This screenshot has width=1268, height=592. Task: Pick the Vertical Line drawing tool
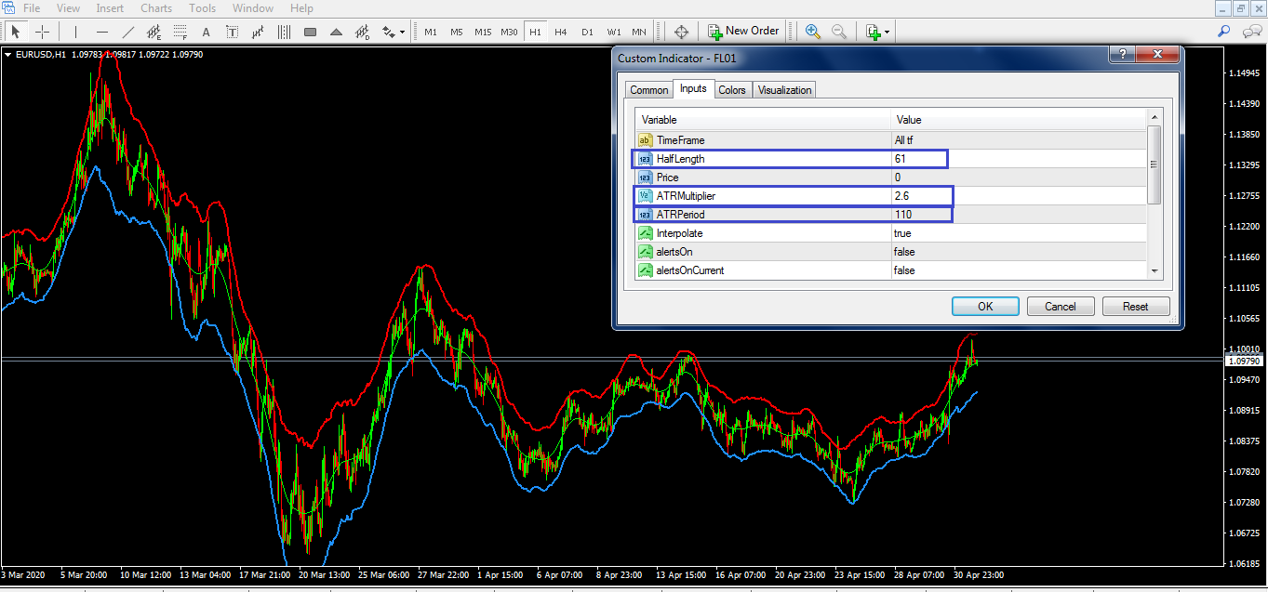pos(75,32)
